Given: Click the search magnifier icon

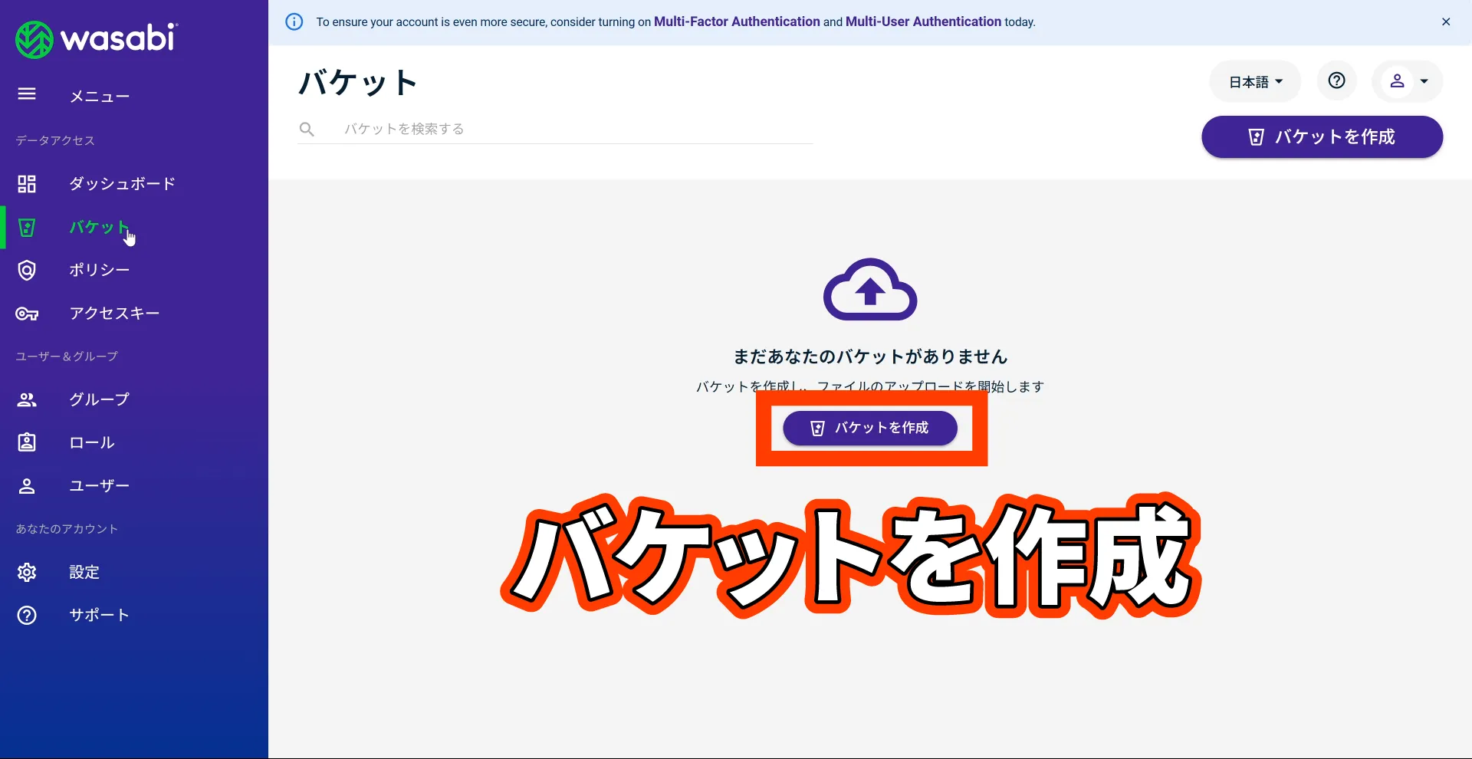Looking at the screenshot, I should click(307, 129).
